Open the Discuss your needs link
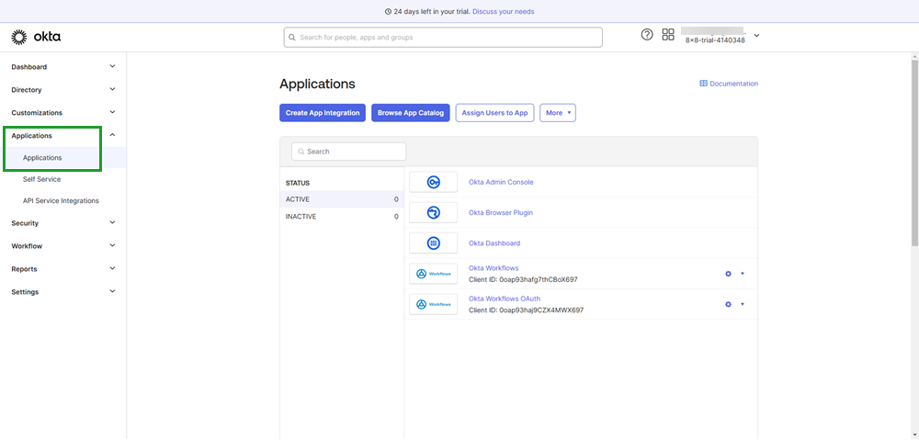This screenshot has width=919, height=440. (x=504, y=12)
